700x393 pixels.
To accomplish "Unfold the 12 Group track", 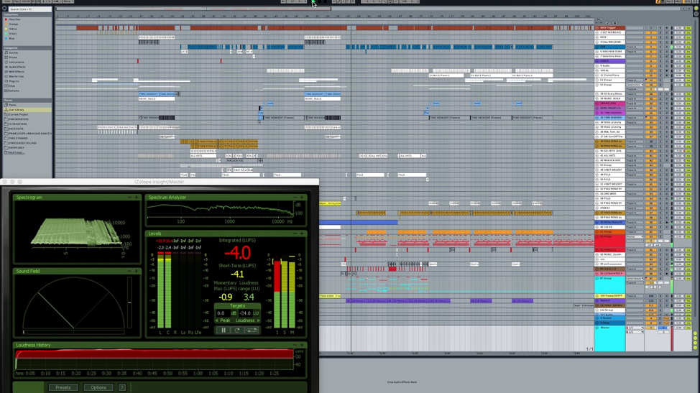I will [x=597, y=80].
